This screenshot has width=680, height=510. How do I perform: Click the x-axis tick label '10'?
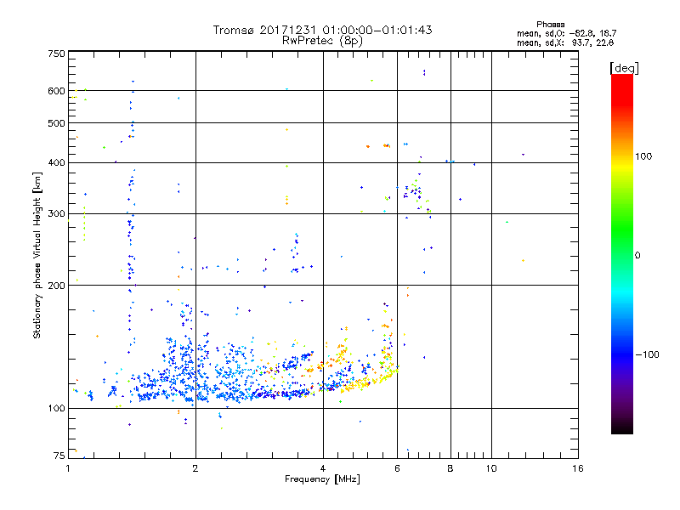tap(491, 468)
